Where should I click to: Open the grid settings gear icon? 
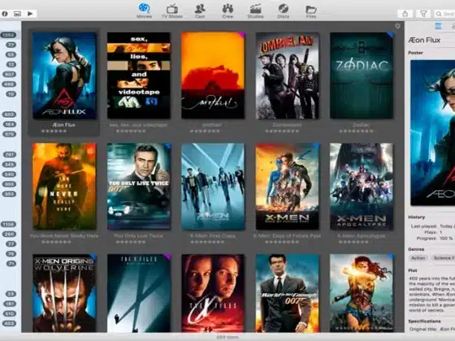[x=397, y=26]
